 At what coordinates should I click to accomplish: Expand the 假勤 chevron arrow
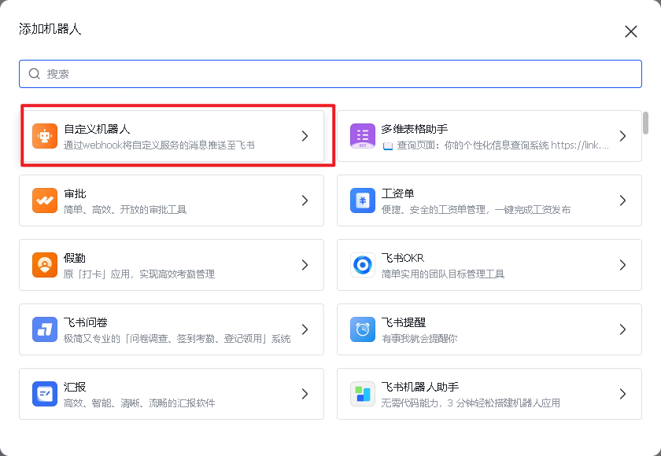click(305, 265)
